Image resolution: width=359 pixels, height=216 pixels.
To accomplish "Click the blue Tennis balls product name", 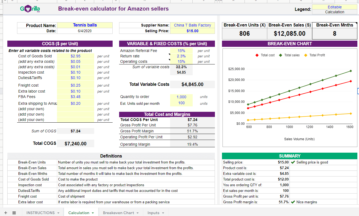I will pyautogui.click(x=85, y=25).
